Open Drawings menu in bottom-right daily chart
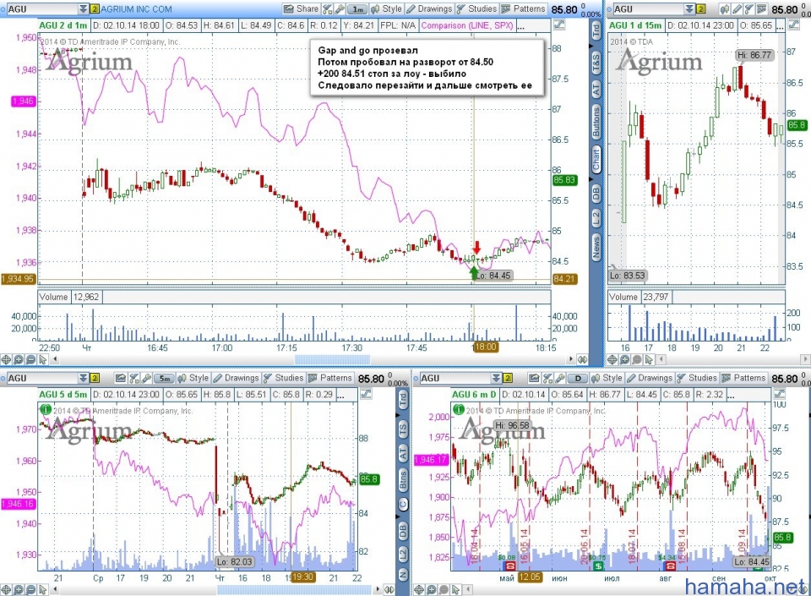This screenshot has width=811, height=596. [650, 378]
